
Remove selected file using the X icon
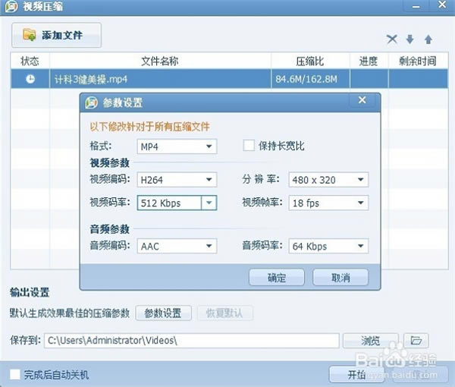[x=392, y=39]
